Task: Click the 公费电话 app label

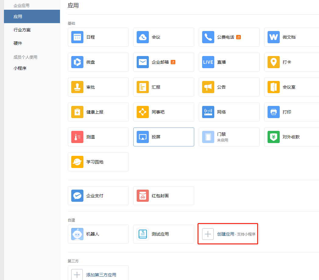Action: tap(226, 37)
